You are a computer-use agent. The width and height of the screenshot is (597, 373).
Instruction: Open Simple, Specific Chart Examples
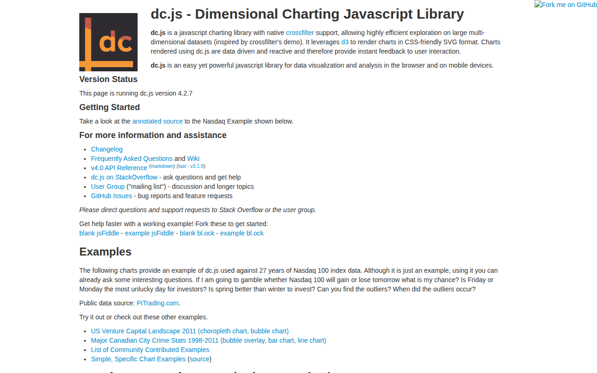(x=138, y=359)
